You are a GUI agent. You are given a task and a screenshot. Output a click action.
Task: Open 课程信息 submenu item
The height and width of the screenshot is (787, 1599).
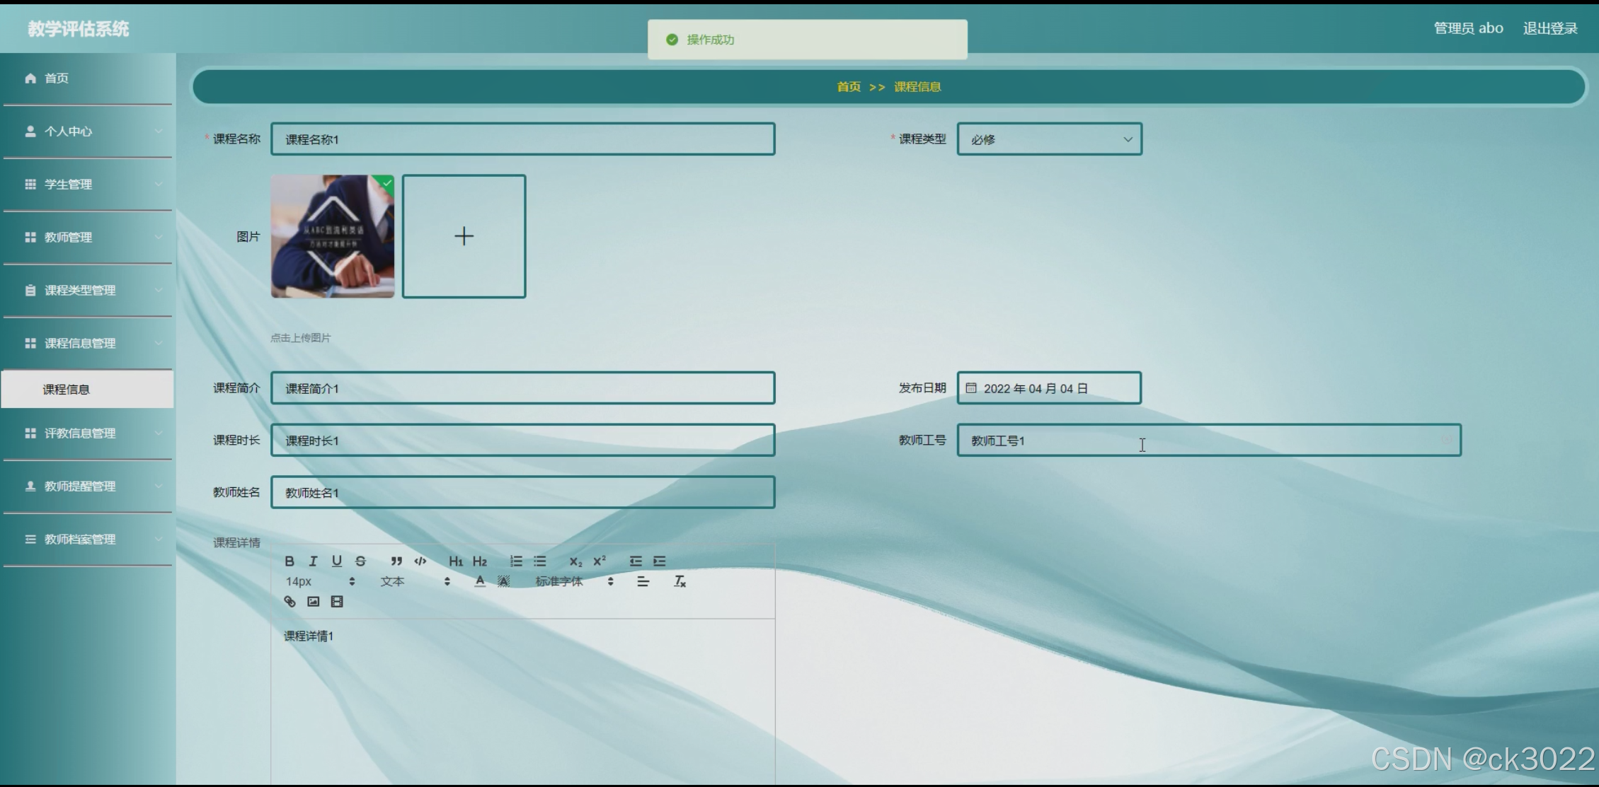click(66, 390)
